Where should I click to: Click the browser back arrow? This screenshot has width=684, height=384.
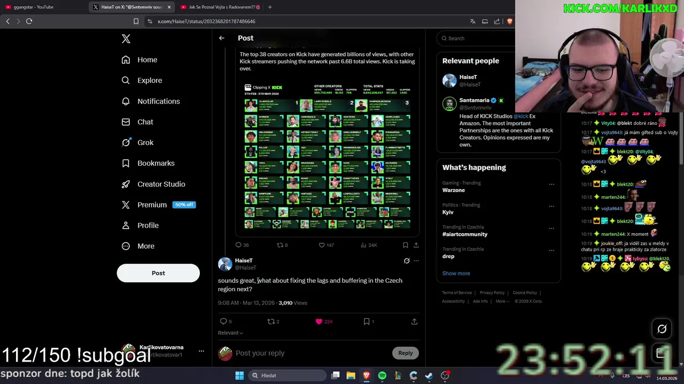point(7,21)
